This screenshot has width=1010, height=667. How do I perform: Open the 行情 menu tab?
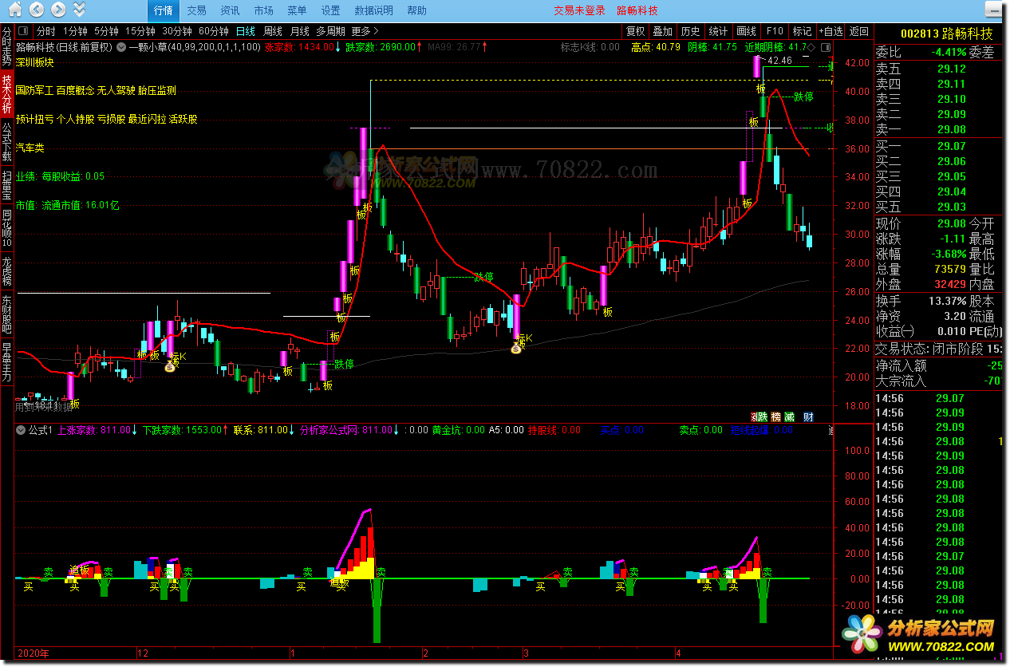coord(164,10)
